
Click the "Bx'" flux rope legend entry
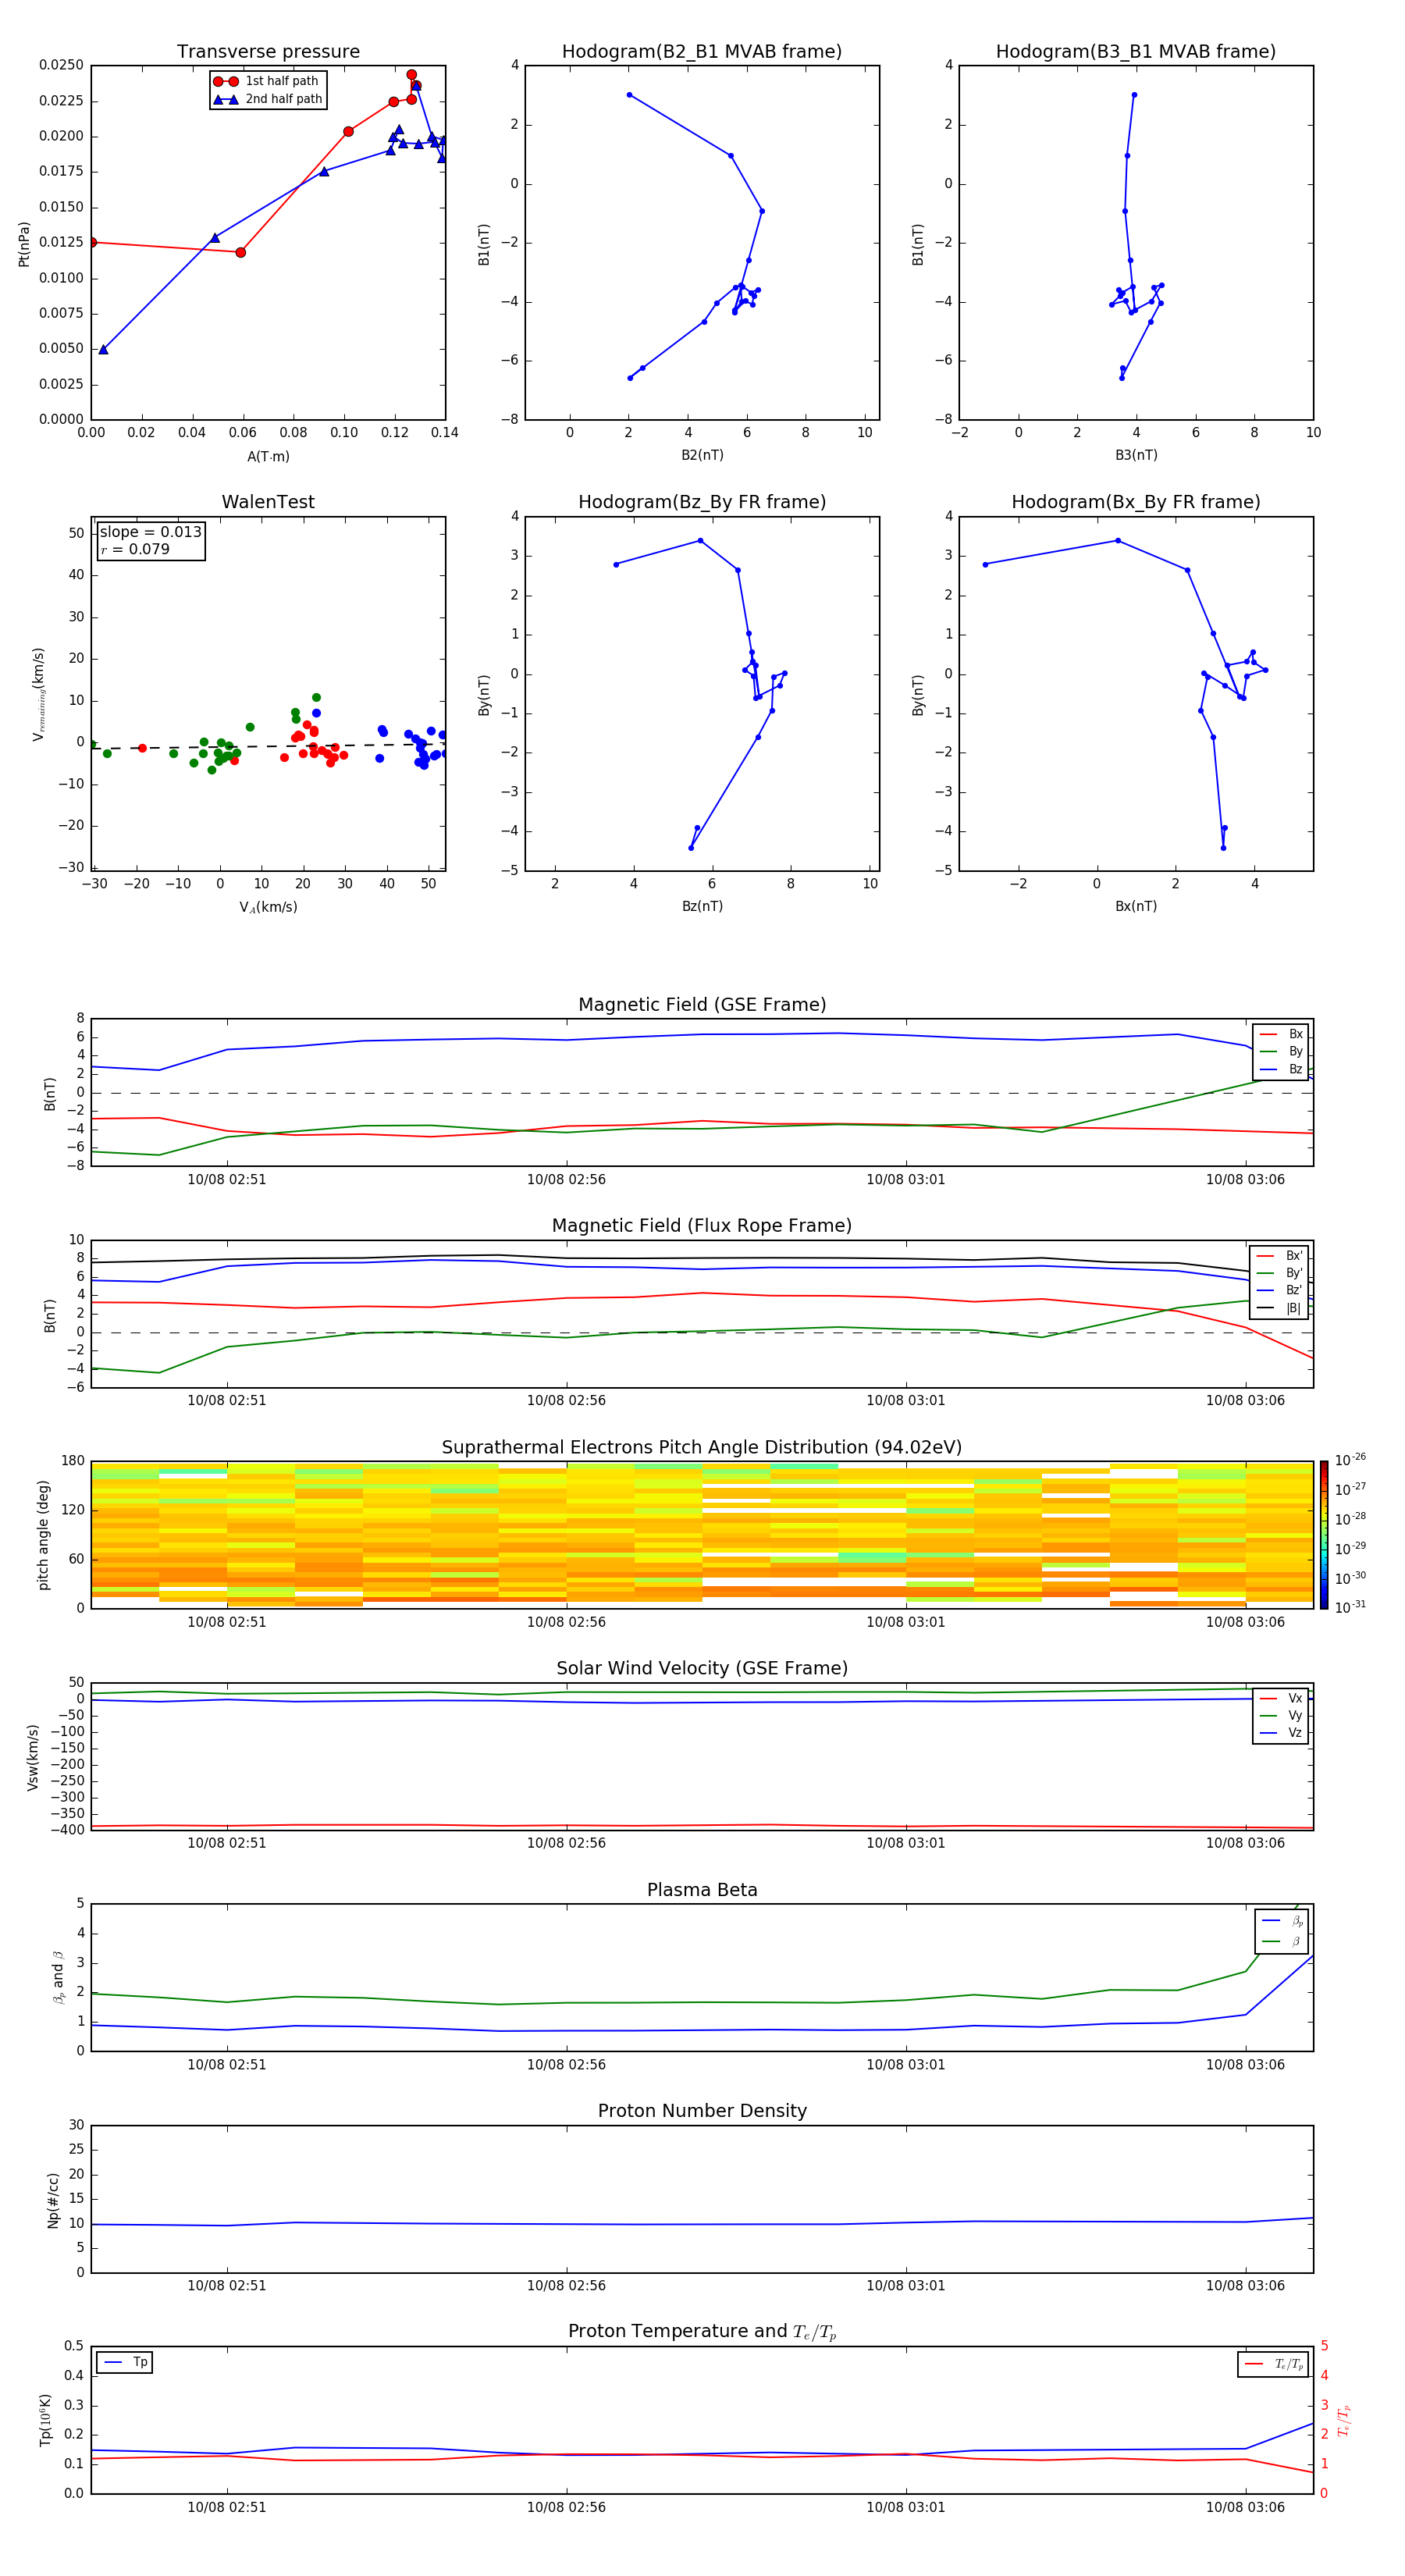[x=1280, y=1256]
